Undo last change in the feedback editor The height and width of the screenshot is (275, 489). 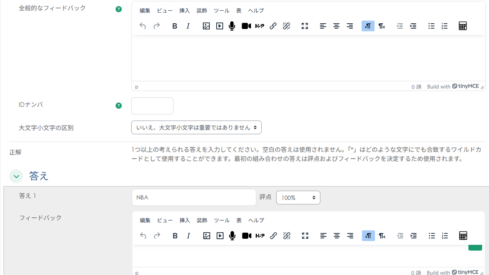coord(143,236)
